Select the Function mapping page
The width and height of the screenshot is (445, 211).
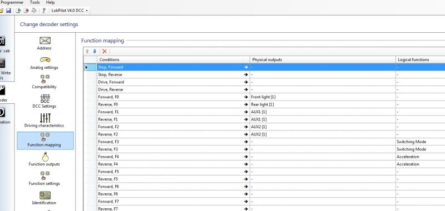coord(45,140)
